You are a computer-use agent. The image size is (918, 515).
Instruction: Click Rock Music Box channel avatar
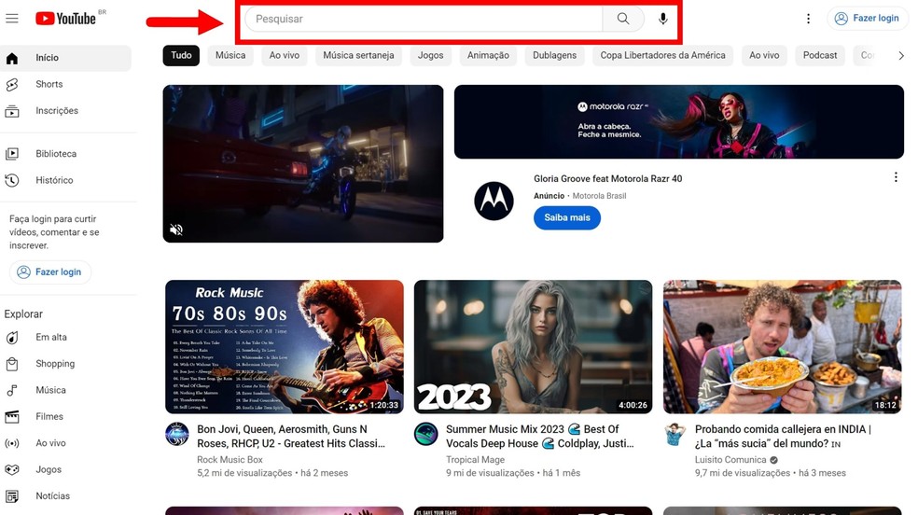177,434
